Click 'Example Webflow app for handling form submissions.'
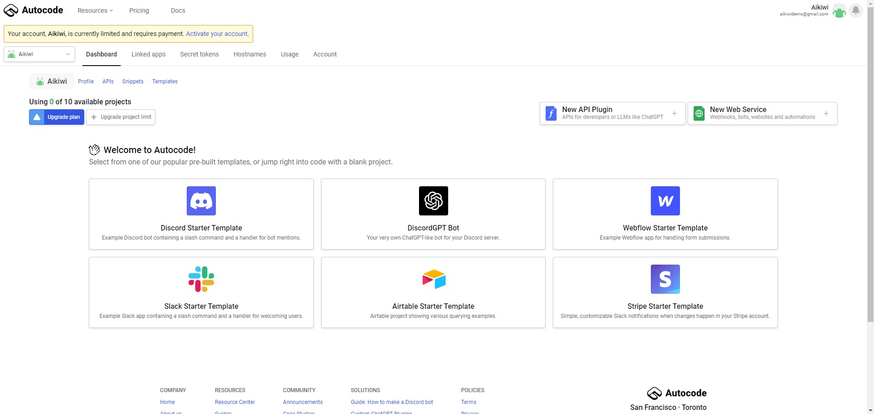The image size is (874, 414). 665,238
